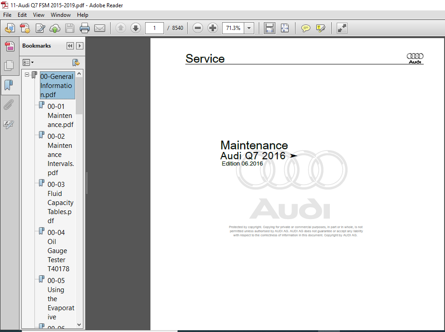Click the Sign / edit document icon
This screenshot has width=445, height=332.
40,28
